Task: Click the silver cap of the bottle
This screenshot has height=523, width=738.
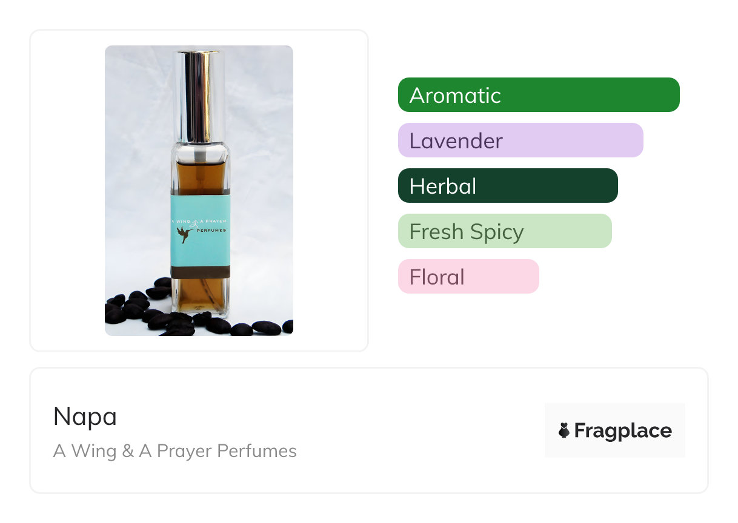Action: (199, 91)
